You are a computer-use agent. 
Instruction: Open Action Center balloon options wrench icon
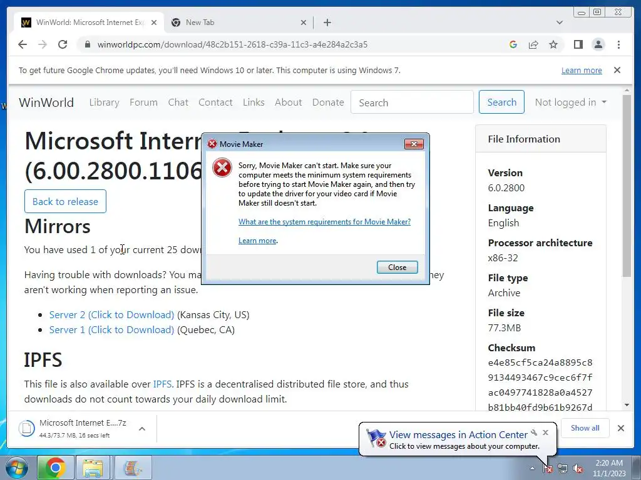pyautogui.click(x=534, y=432)
